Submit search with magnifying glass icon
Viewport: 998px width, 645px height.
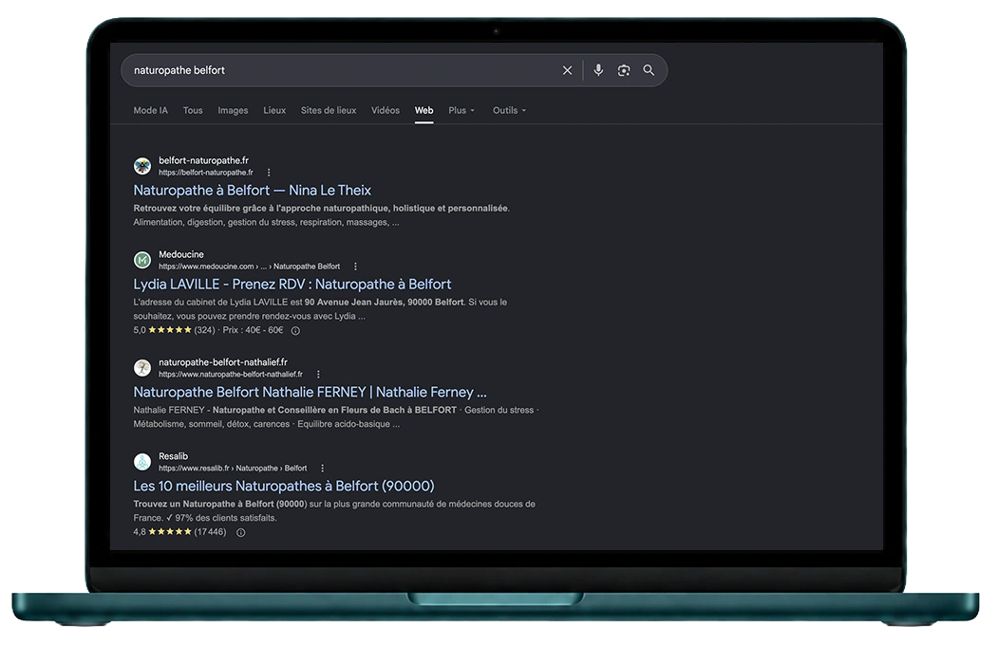649,70
